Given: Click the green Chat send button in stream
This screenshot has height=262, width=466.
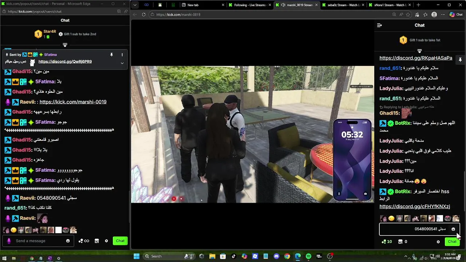Looking at the screenshot, I should (x=452, y=242).
